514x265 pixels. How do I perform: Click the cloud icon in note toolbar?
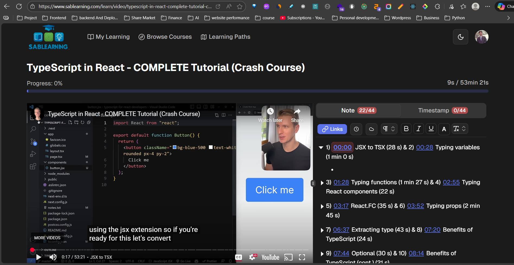371,129
